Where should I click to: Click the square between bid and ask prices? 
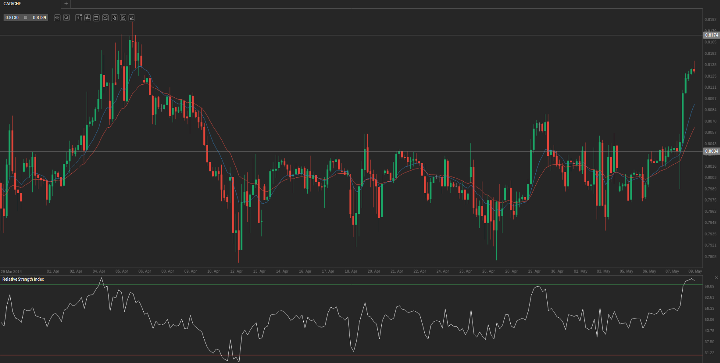click(26, 18)
